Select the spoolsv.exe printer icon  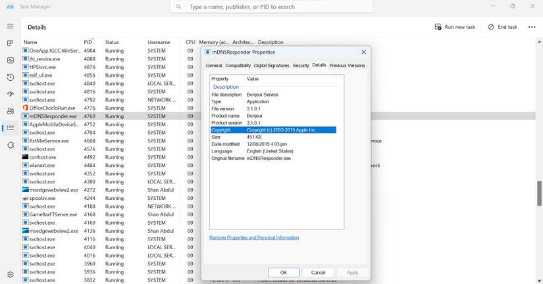coord(25,199)
